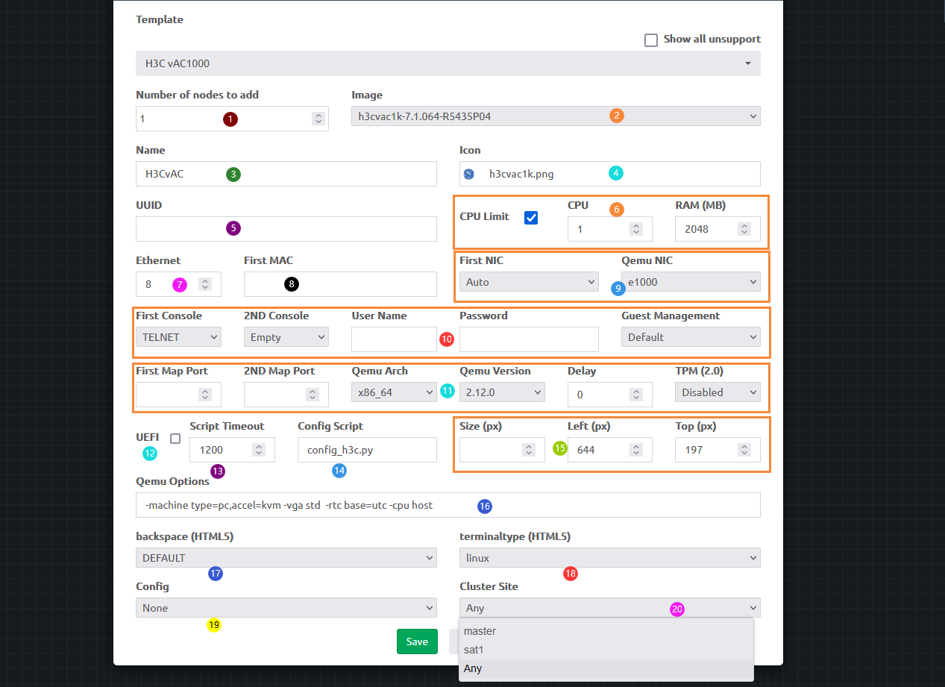Click the h3cvac1k icon thumbnail
945x687 pixels.
tap(469, 174)
